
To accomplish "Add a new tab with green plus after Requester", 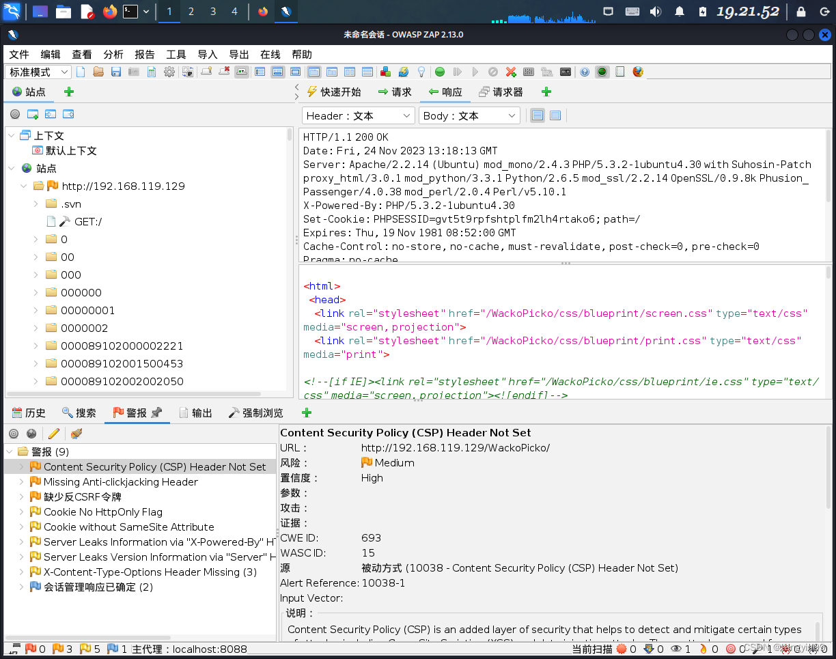I will (546, 92).
